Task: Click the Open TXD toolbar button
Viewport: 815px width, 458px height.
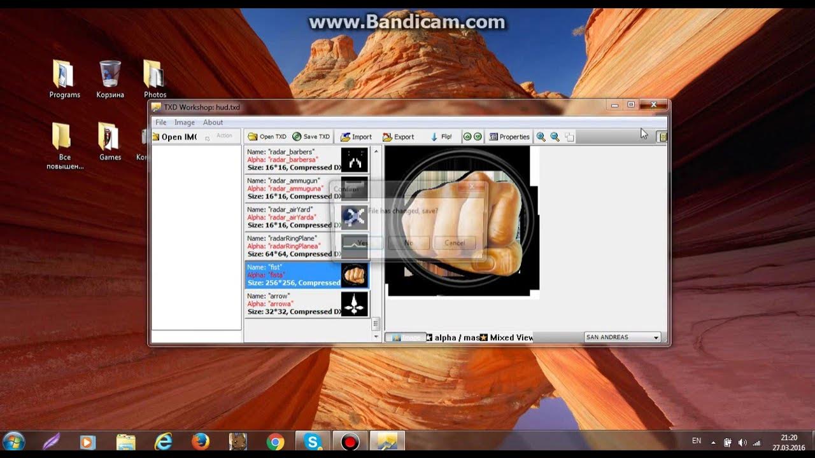Action: point(267,137)
